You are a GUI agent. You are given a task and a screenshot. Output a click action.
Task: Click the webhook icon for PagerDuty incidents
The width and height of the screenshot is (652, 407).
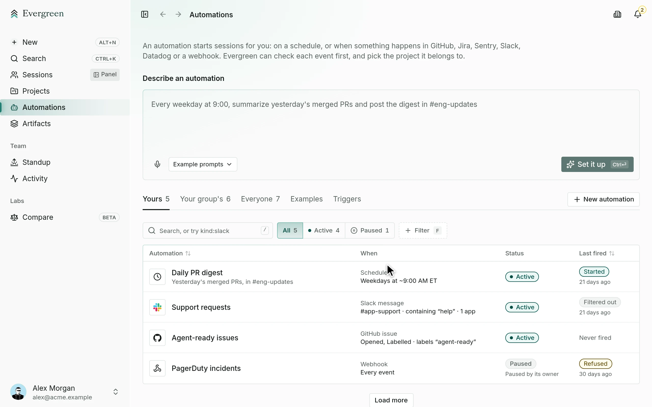click(x=157, y=368)
